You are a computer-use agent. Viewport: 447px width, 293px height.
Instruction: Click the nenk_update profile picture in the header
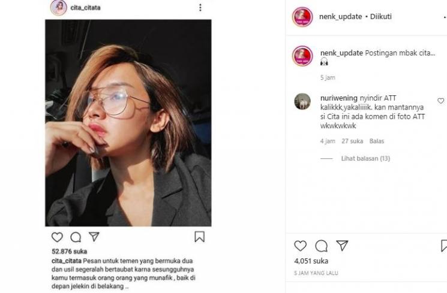click(x=302, y=17)
